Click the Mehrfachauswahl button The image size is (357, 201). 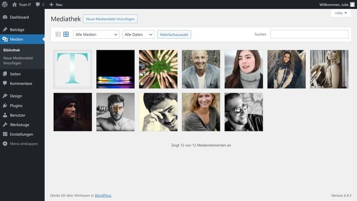click(174, 34)
